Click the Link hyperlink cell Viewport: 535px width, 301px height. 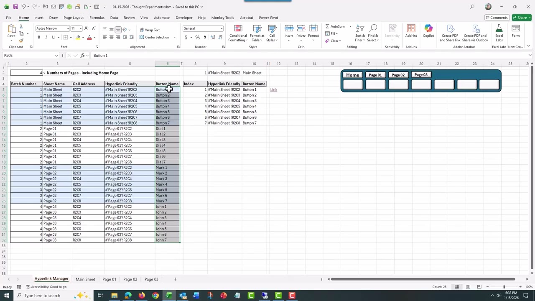click(273, 89)
